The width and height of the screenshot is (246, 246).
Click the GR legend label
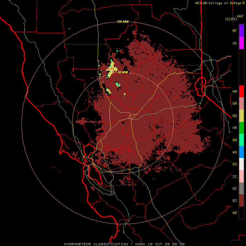tap(235, 104)
